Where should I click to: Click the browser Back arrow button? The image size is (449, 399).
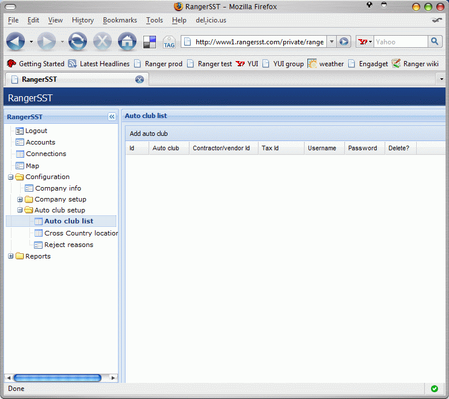point(16,41)
